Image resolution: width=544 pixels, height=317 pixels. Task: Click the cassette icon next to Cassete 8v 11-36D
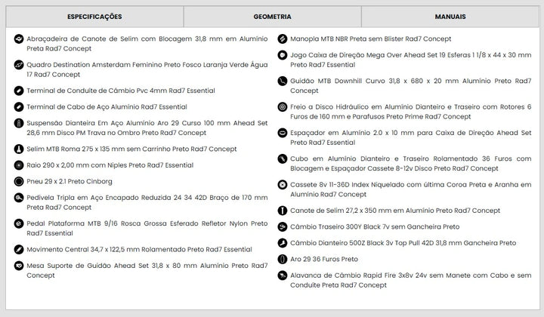coord(283,184)
